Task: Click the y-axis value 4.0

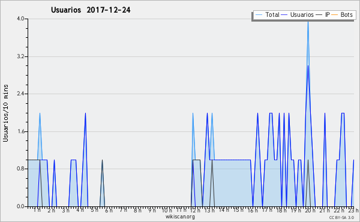Action: [x=20, y=19]
